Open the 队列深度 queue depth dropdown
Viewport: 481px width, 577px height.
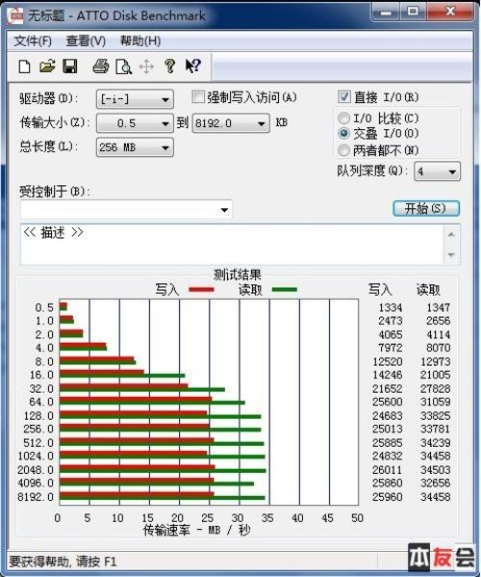(437, 171)
